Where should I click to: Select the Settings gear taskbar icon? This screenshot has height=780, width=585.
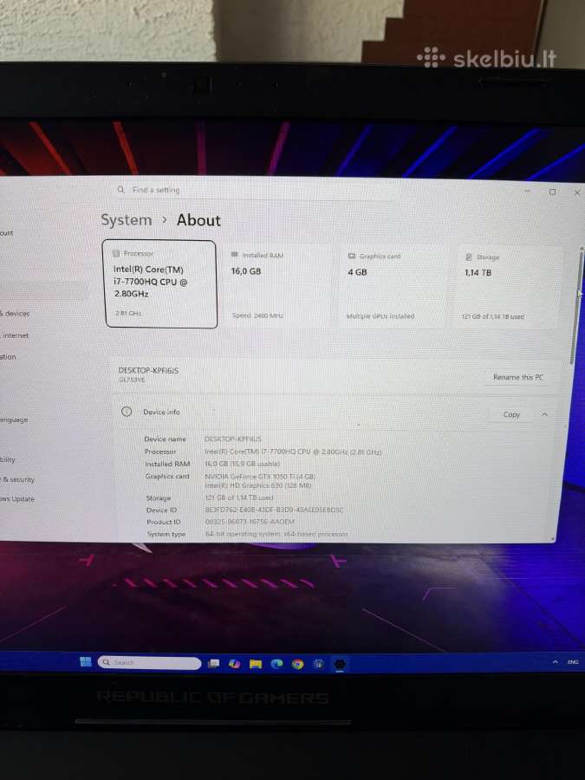pyautogui.click(x=340, y=664)
